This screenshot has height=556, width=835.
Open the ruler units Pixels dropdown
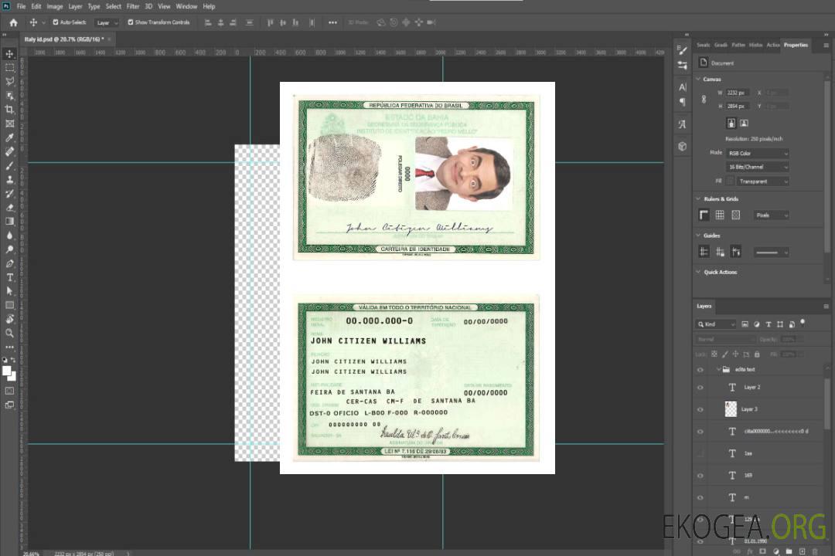pos(772,215)
